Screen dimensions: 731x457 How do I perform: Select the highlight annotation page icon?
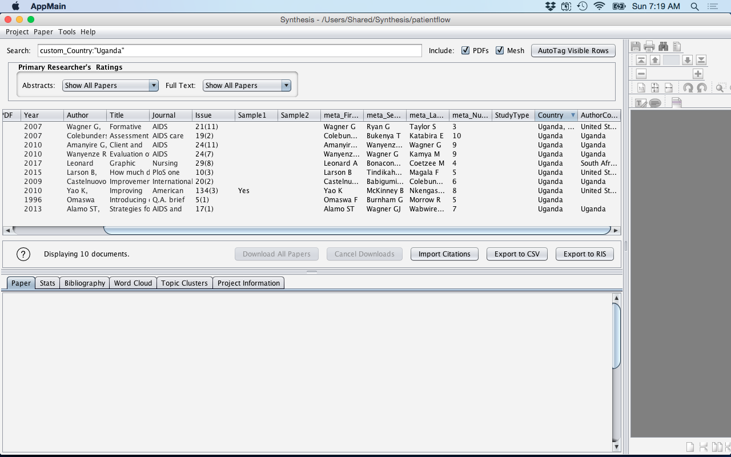pos(676,103)
